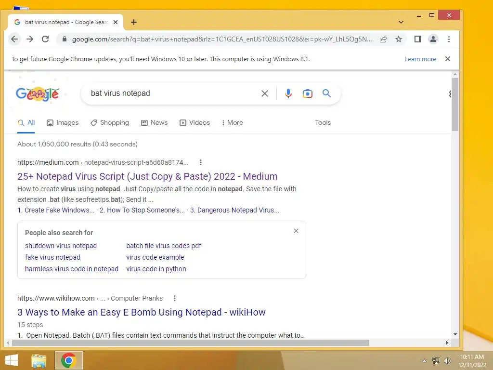Submit search with magnifier icon

point(327,93)
